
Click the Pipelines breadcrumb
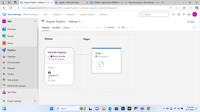click(x=57, y=15)
